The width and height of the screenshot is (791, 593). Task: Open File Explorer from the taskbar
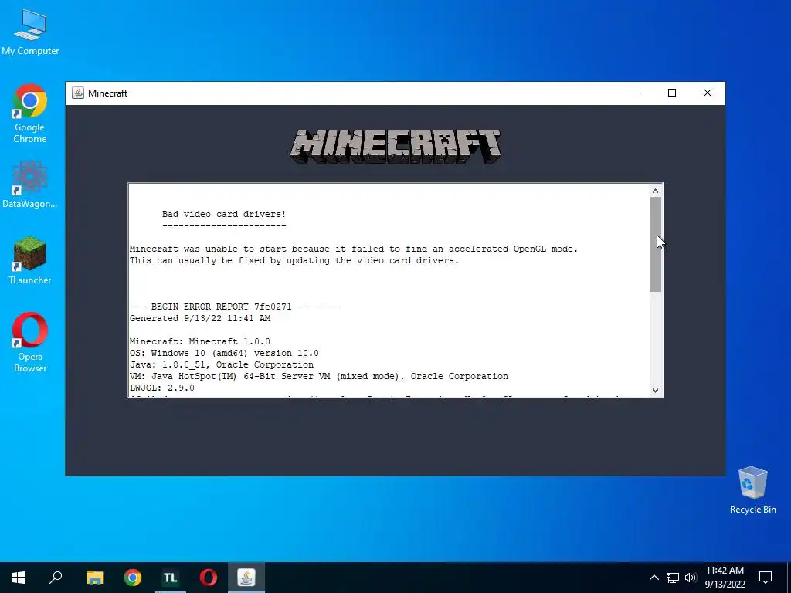tap(94, 578)
